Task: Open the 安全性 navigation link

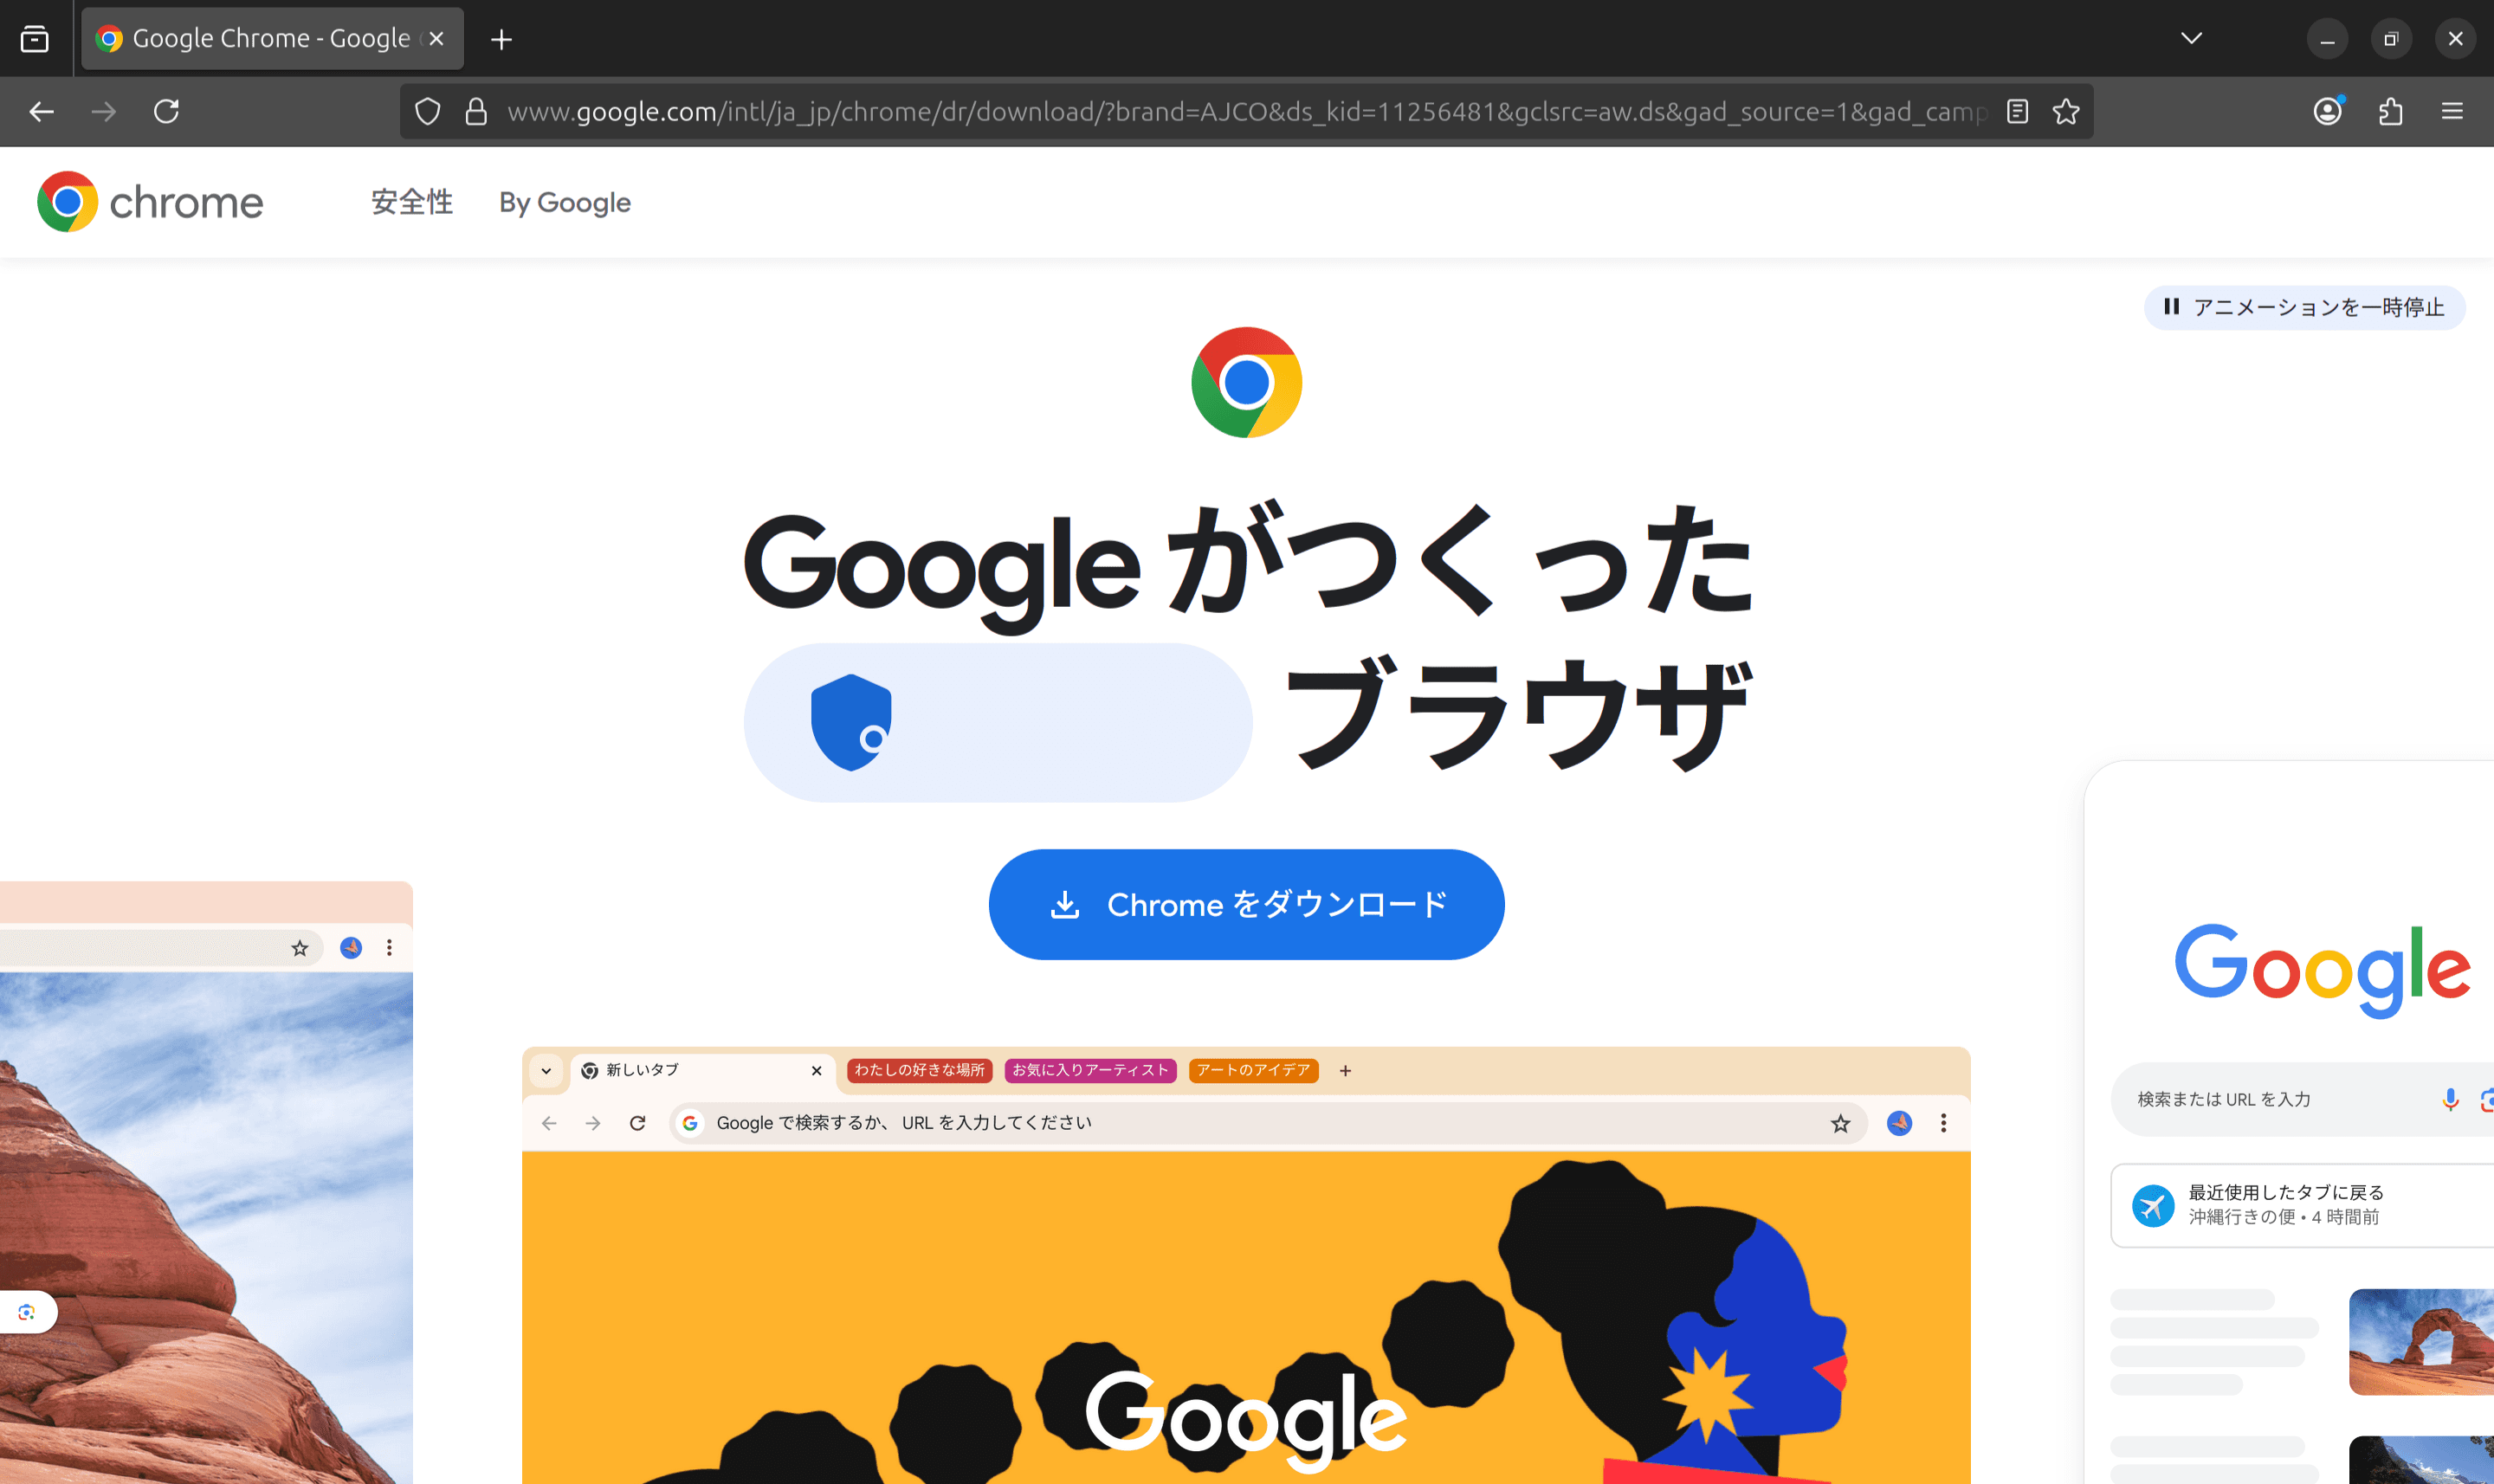Action: 411,202
